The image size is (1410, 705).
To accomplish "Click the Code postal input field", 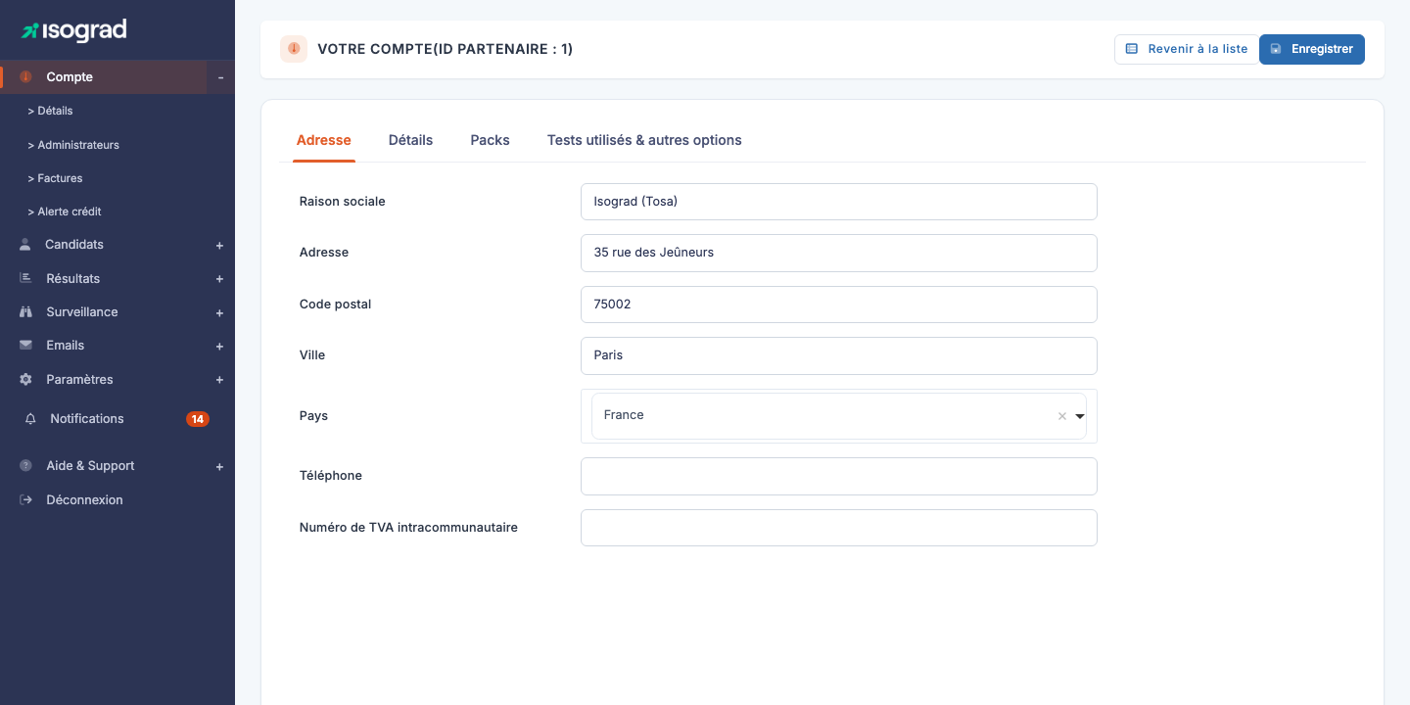I will tap(839, 305).
